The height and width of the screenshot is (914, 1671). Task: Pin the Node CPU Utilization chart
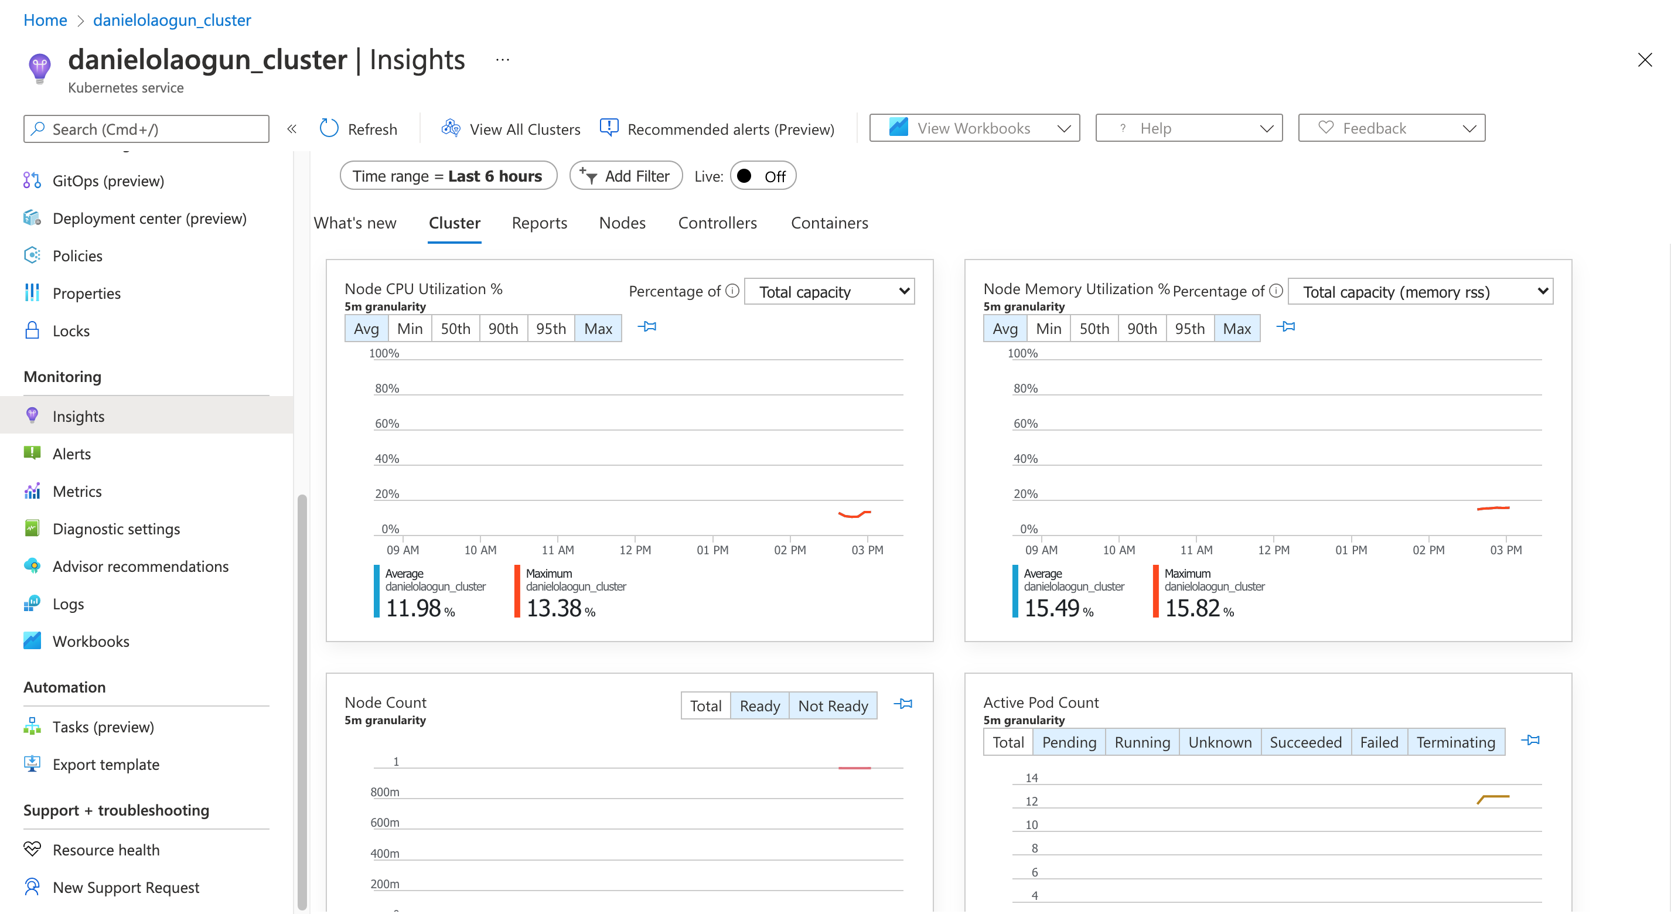(x=647, y=327)
